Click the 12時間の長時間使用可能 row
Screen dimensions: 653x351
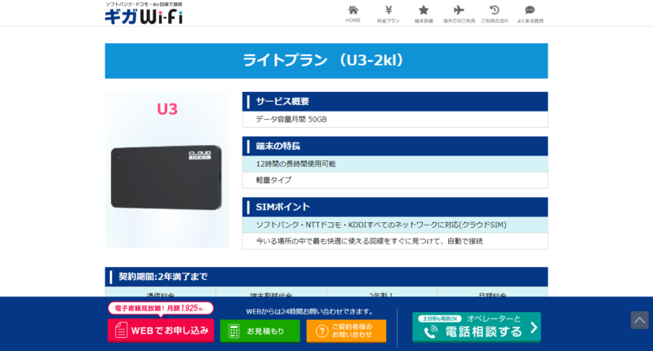(395, 164)
